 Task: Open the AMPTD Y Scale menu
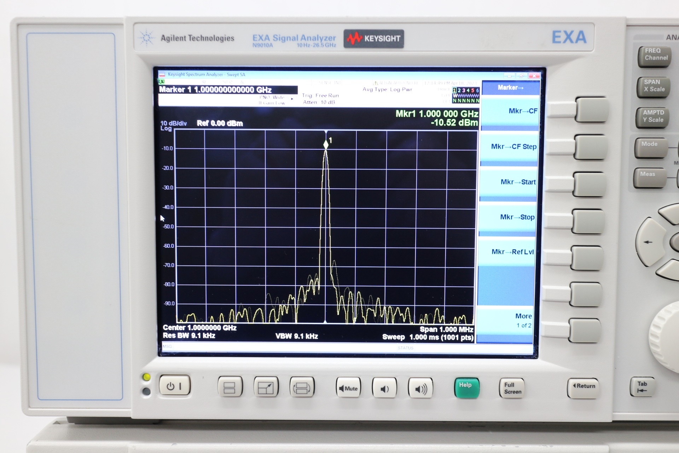[x=652, y=117]
